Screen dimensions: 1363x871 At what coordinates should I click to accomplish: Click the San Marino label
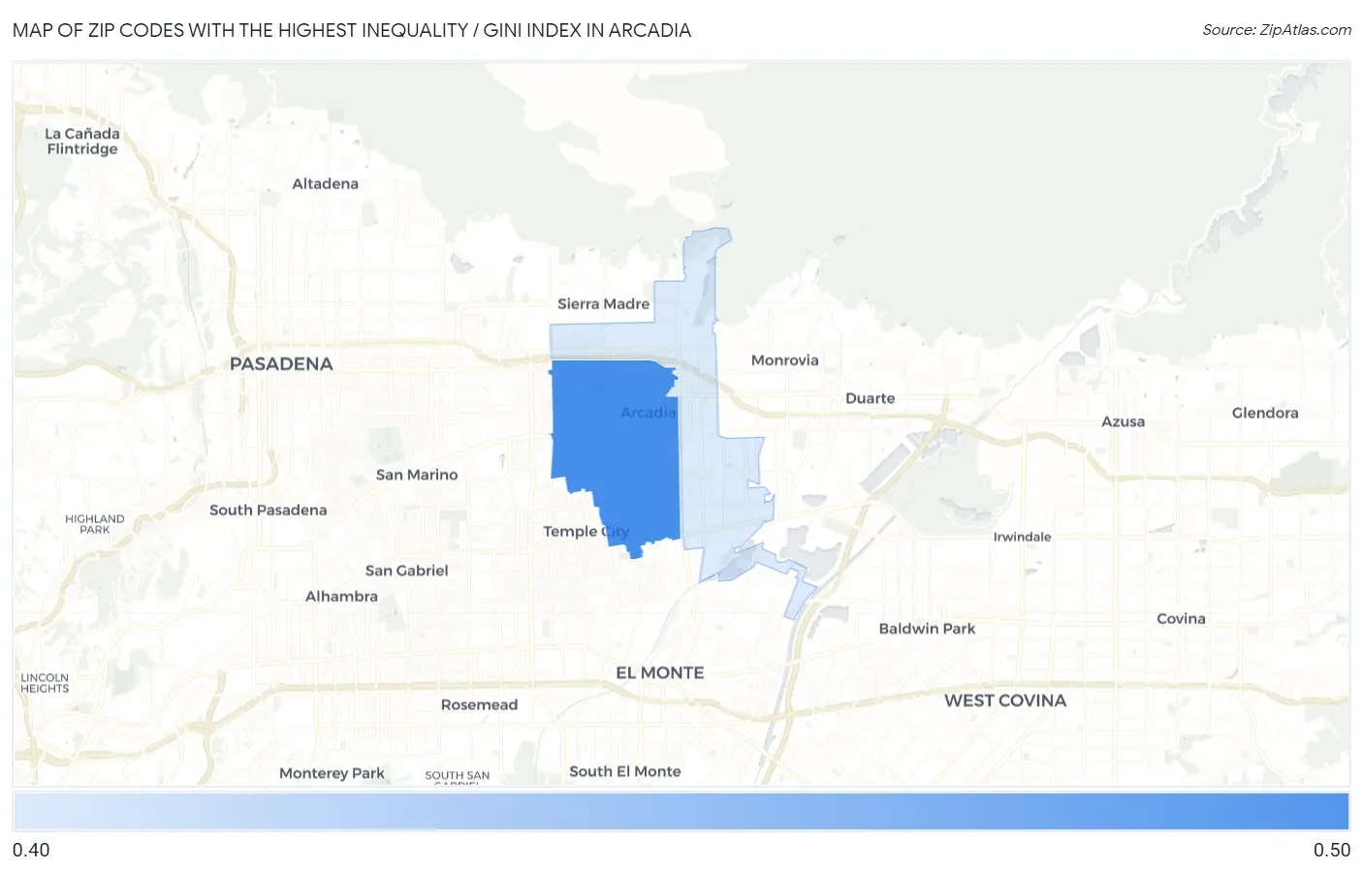point(417,475)
